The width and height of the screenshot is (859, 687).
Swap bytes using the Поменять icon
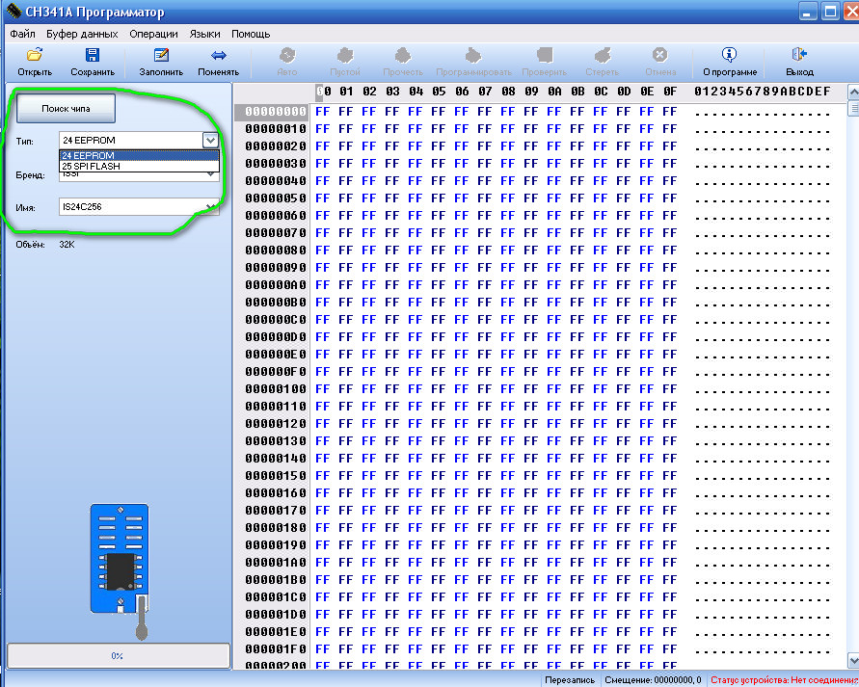tap(219, 55)
